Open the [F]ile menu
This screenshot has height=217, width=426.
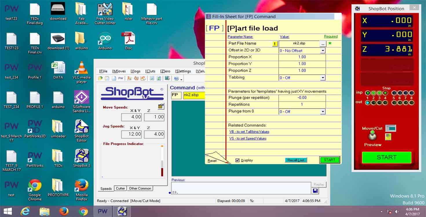[x=103, y=71]
